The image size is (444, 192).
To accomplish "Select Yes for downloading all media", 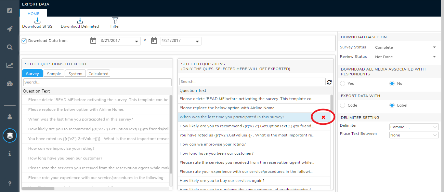I will (x=343, y=83).
